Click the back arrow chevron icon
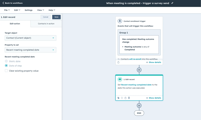Viewport: 201px width, 120px height. pos(3,3)
